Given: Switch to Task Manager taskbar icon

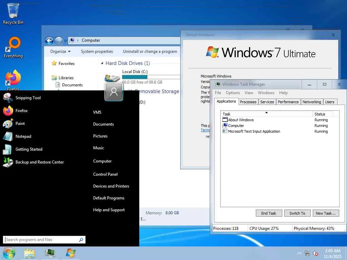Looking at the screenshot, I should (50, 253).
